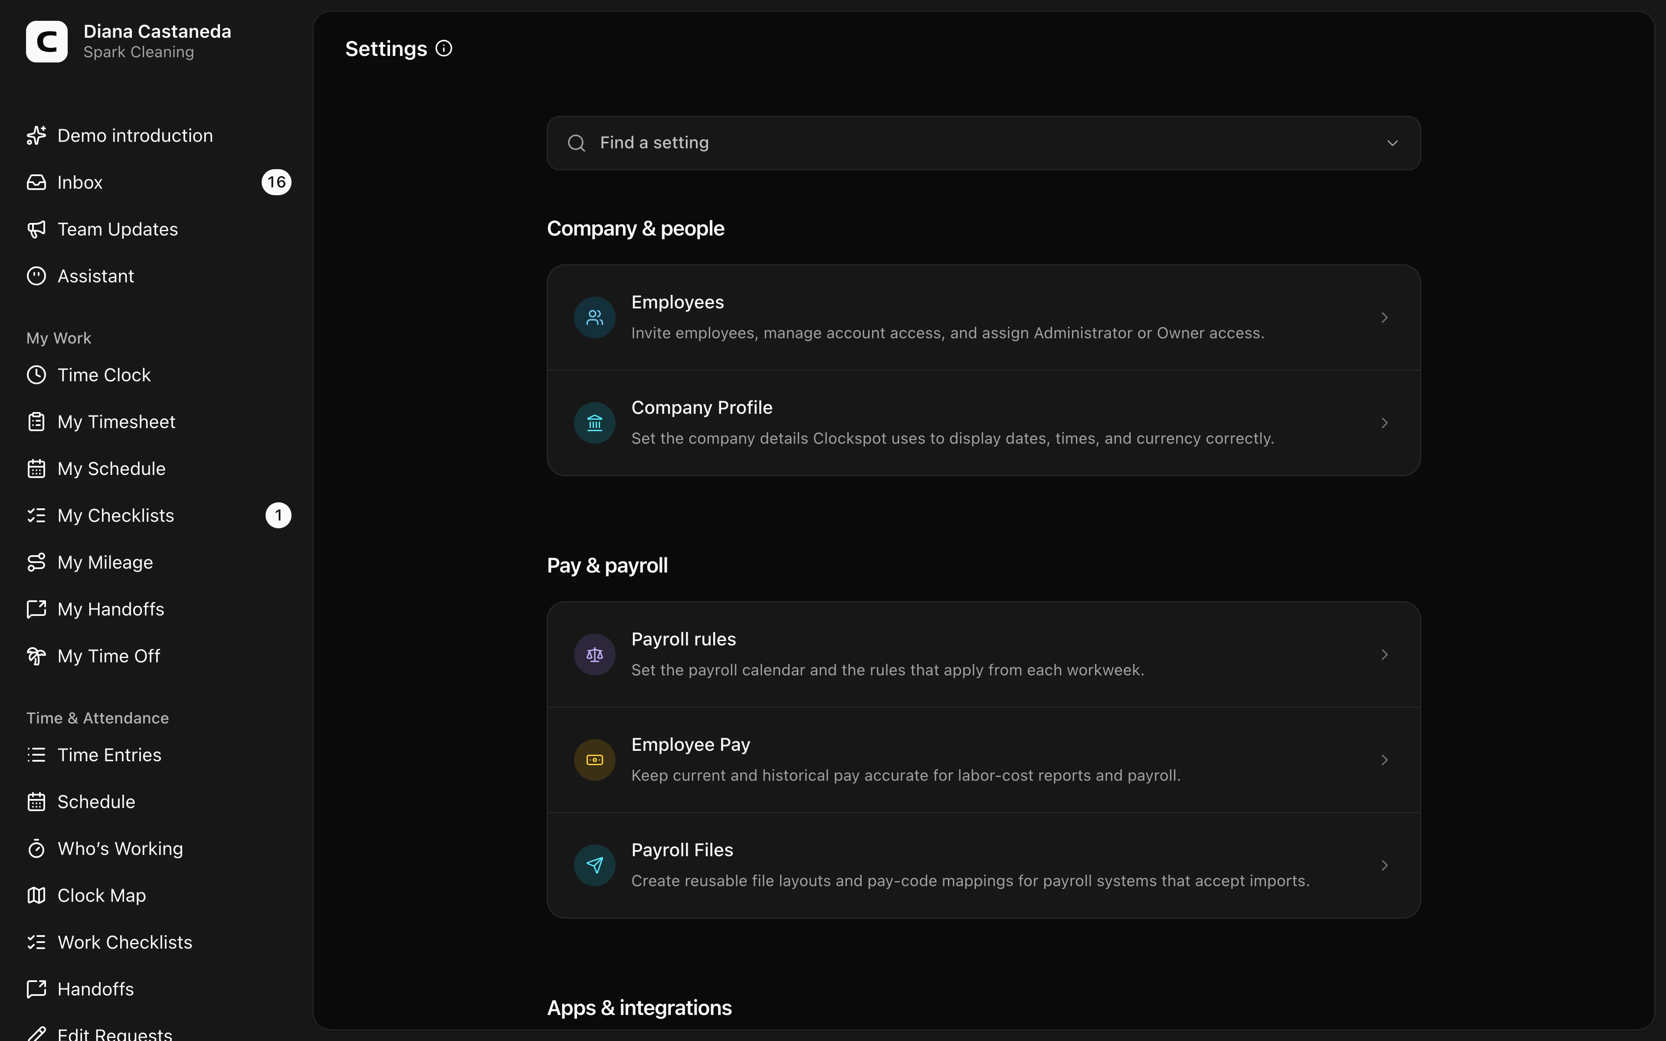Expand the Find a setting dropdown arrow
Viewport: 1666px width, 1041px height.
1392,143
